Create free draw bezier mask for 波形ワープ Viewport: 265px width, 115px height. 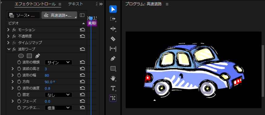(x=37, y=56)
